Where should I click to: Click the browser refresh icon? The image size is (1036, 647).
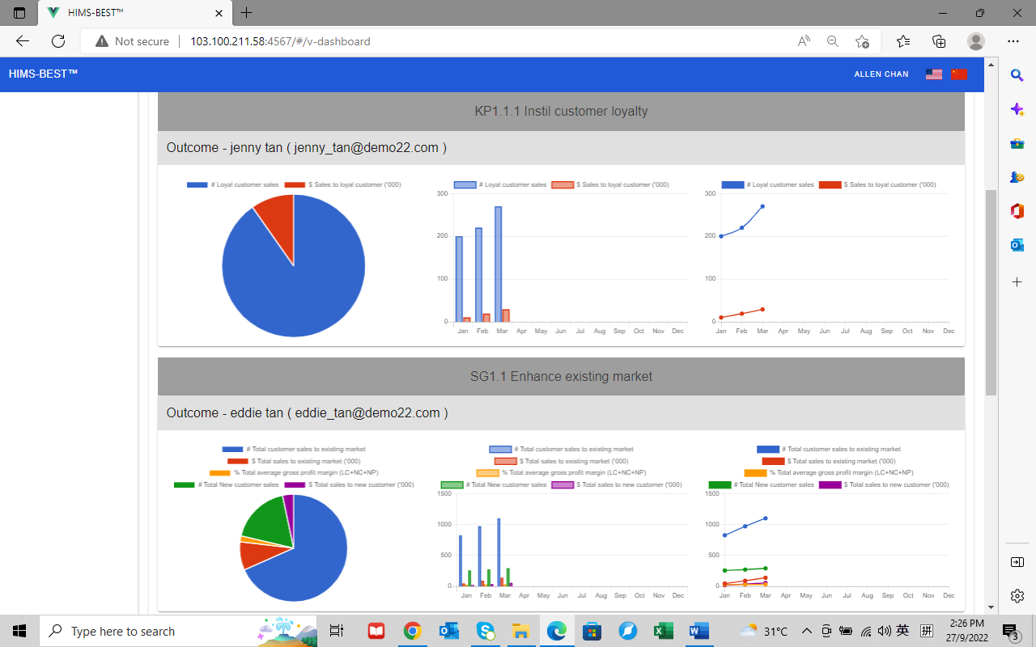(x=58, y=41)
